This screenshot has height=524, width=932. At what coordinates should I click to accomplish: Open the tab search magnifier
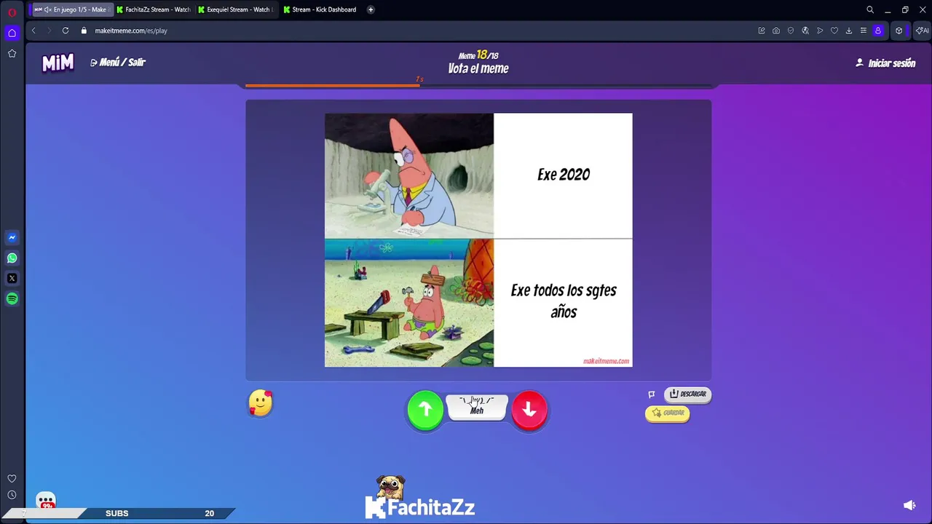tap(870, 9)
